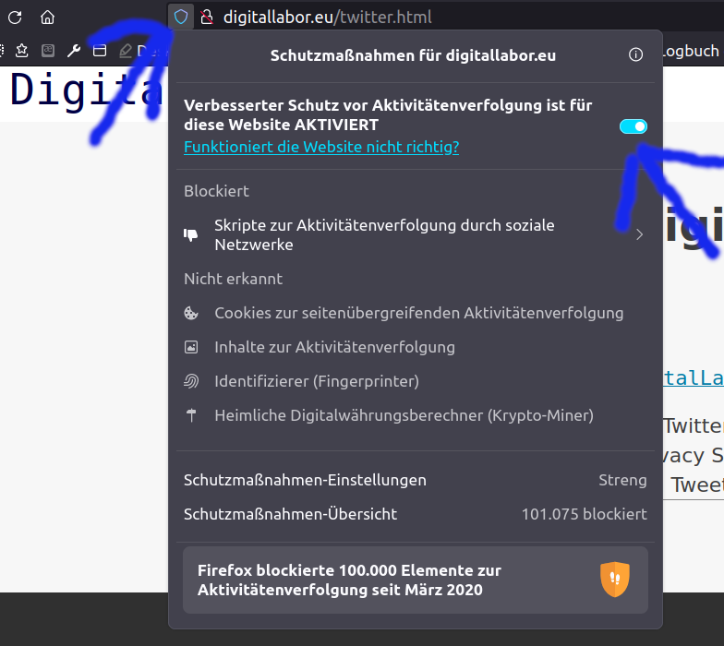Click panel title 'Schutzmaßnahmen für digitallabor.eu'
724x646 pixels.
pyautogui.click(x=413, y=55)
